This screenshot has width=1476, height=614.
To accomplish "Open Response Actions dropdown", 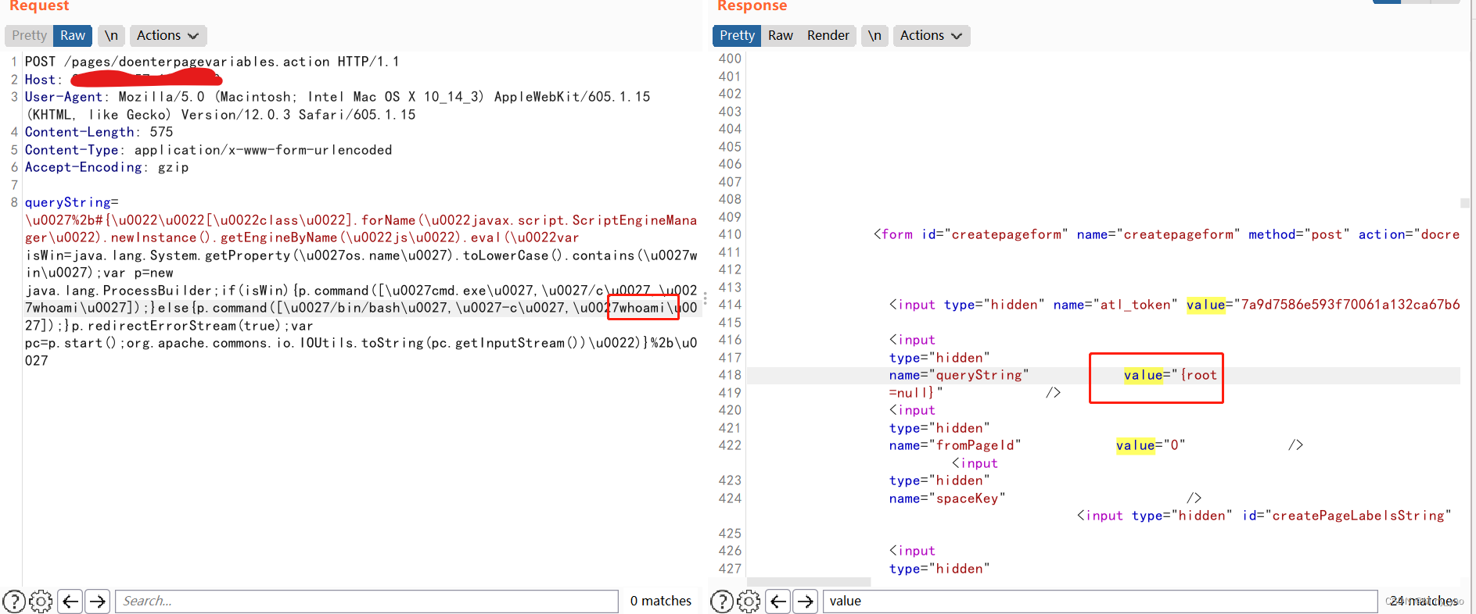I will pyautogui.click(x=931, y=35).
